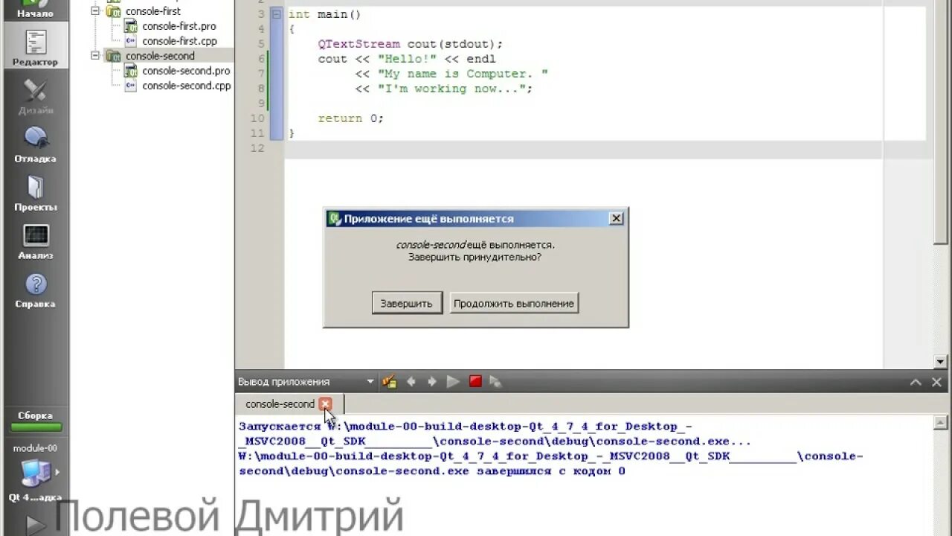The image size is (952, 536).
Task: Stop the application with the red square
Action: tap(475, 381)
